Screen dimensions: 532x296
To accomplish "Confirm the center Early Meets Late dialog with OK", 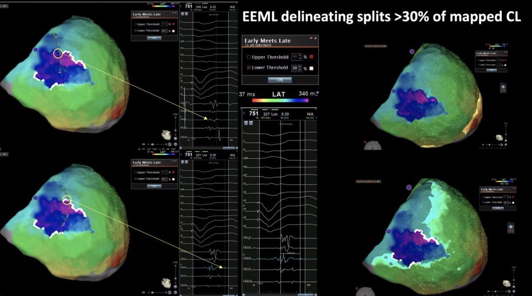I will 280,80.
